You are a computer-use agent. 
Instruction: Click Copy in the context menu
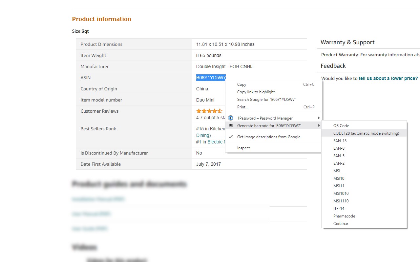point(242,84)
